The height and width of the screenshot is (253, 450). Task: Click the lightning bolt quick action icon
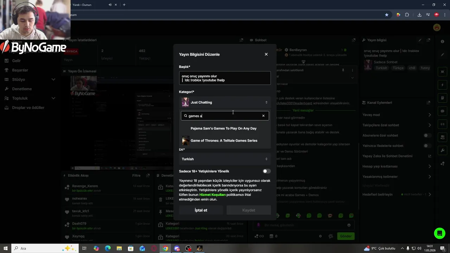[x=442, y=85]
